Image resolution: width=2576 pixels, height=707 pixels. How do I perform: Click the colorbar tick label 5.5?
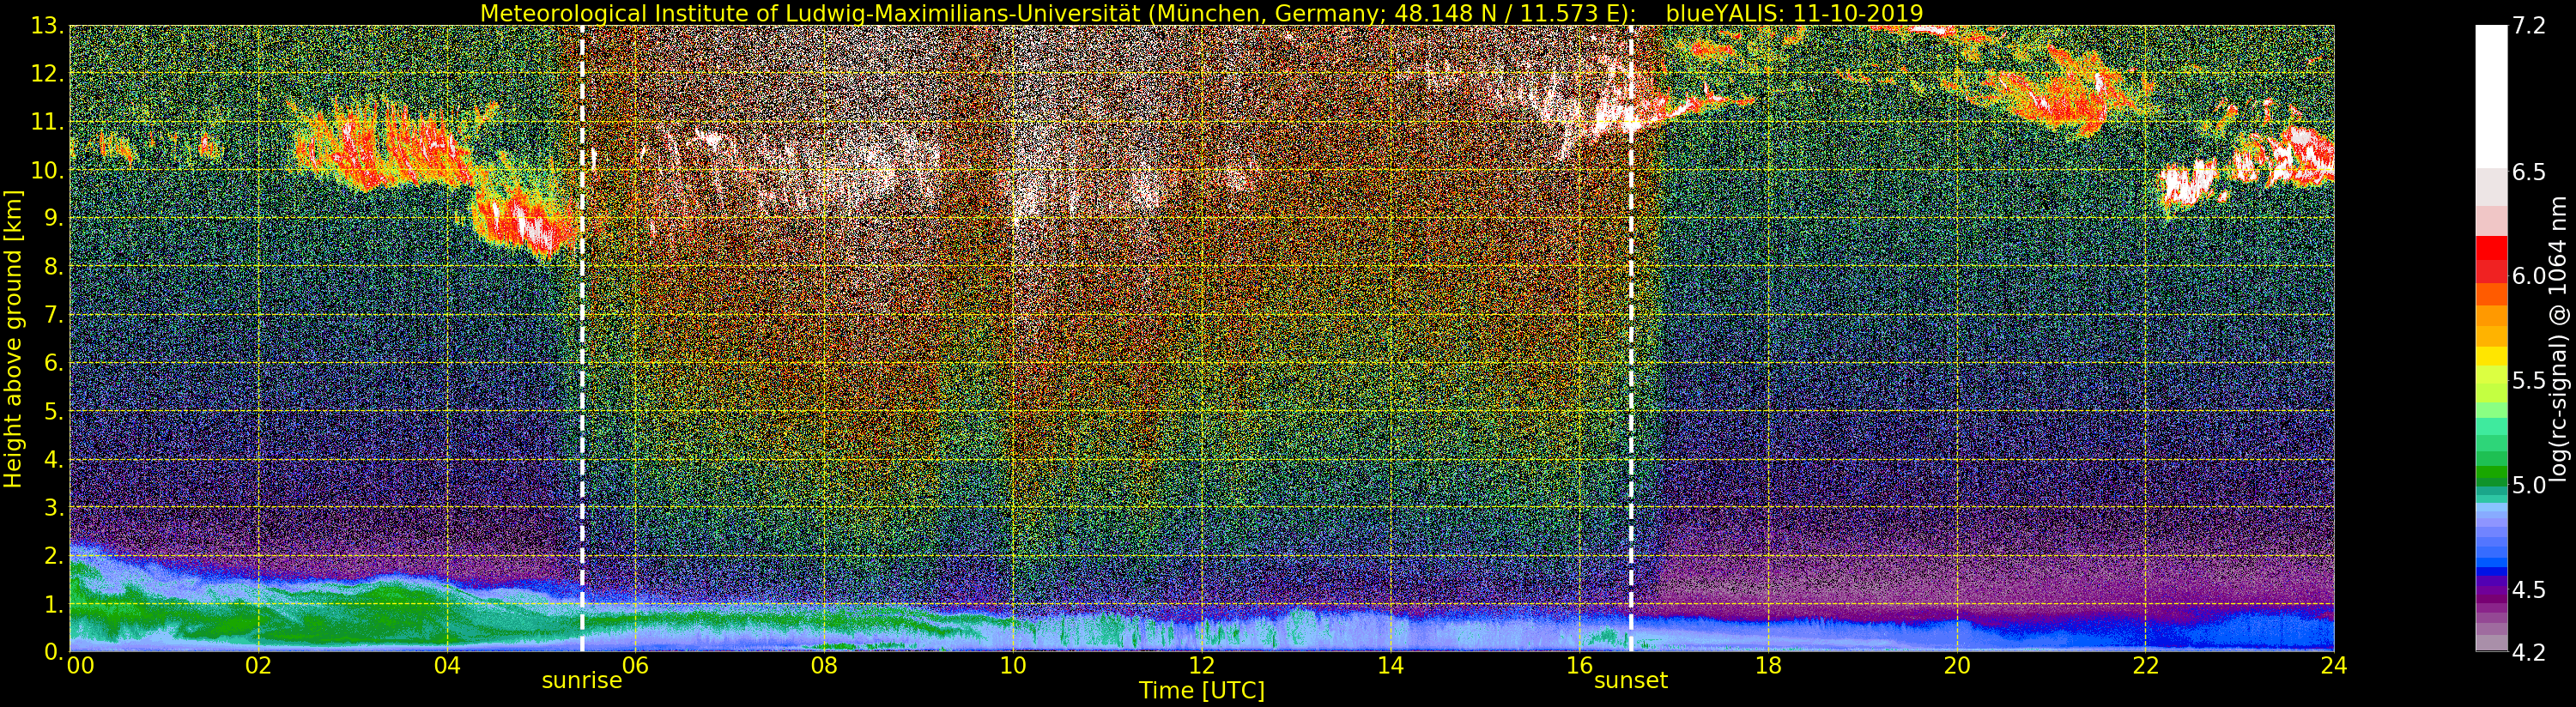pyautogui.click(x=2529, y=381)
